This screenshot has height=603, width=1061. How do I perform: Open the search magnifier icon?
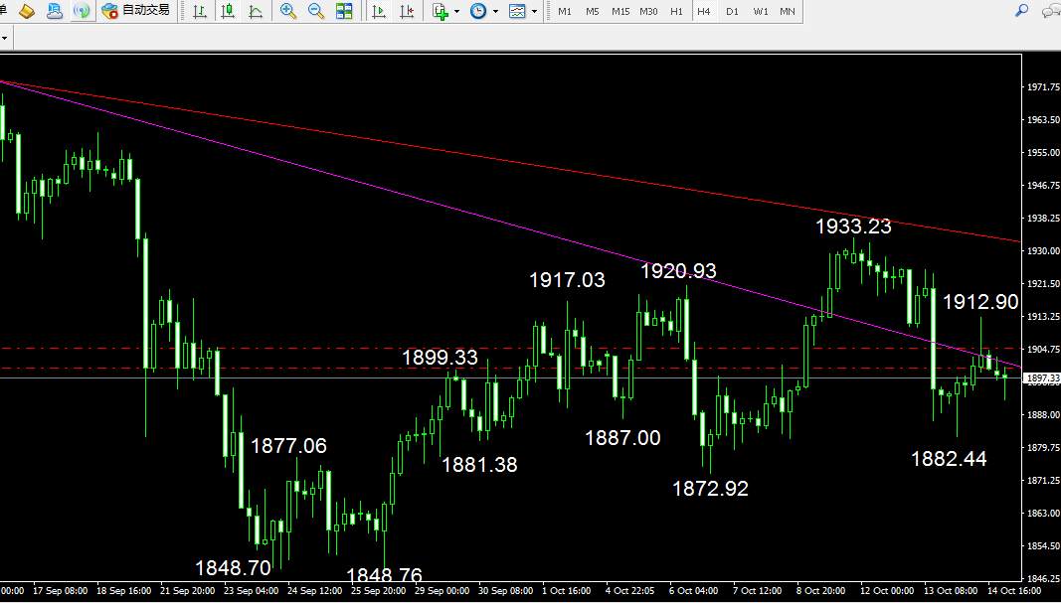[1022, 10]
